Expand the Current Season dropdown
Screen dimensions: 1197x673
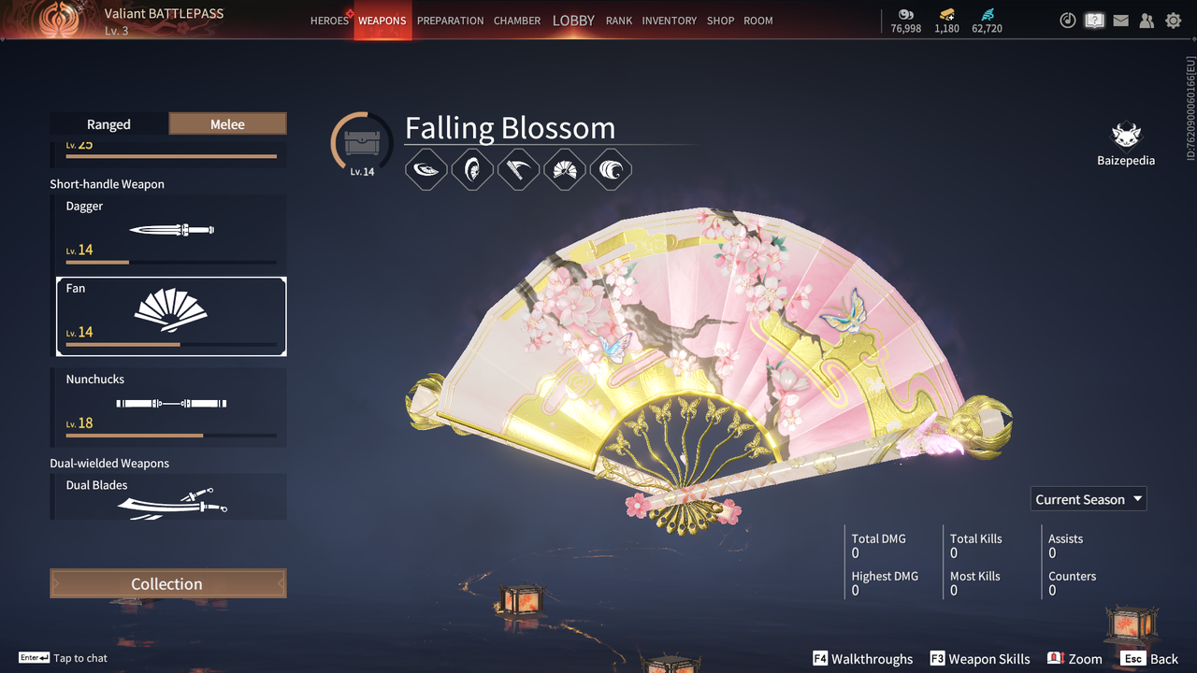coord(1089,499)
